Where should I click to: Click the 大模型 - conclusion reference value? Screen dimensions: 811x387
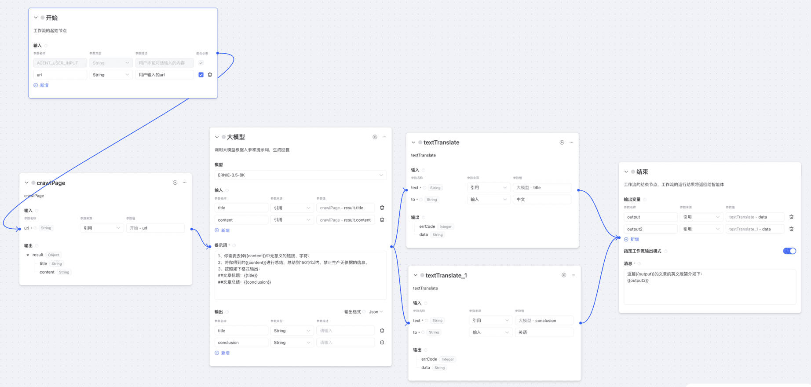[x=544, y=321]
